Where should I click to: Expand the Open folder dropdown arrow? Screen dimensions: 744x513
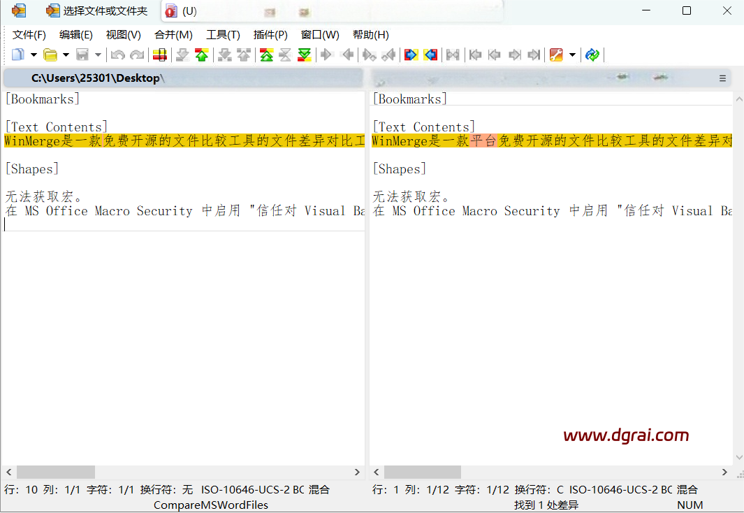click(66, 55)
